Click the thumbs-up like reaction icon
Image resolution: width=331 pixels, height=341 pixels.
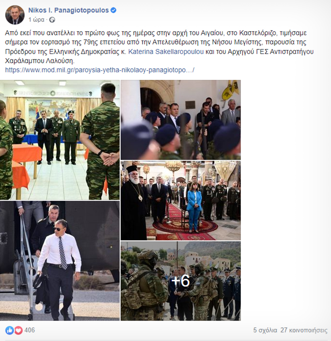click(x=10, y=330)
